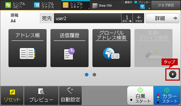Open 詳細 detail settings arrow button
This screenshot has height=106, width=181.
[x=162, y=18]
